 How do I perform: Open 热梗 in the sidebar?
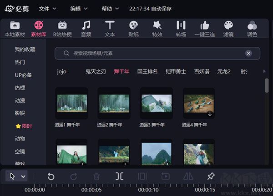pyautogui.click(x=20, y=88)
